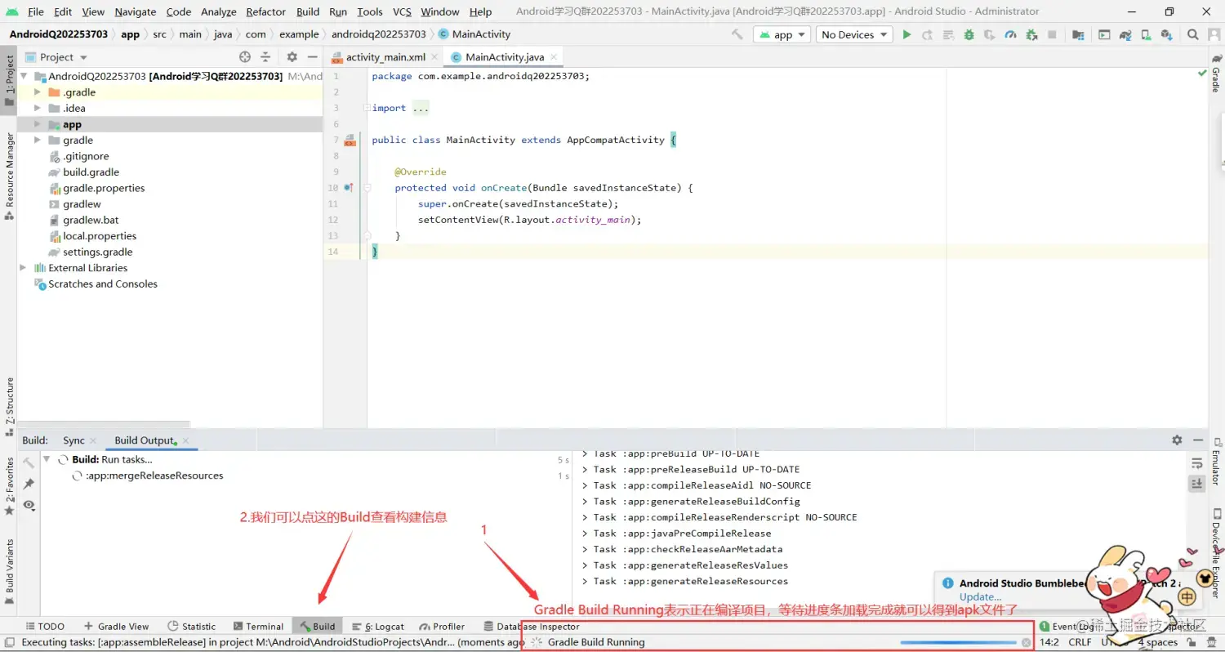Click the run terminal window icon in toolbar
The image size is (1225, 652).
tap(1104, 34)
